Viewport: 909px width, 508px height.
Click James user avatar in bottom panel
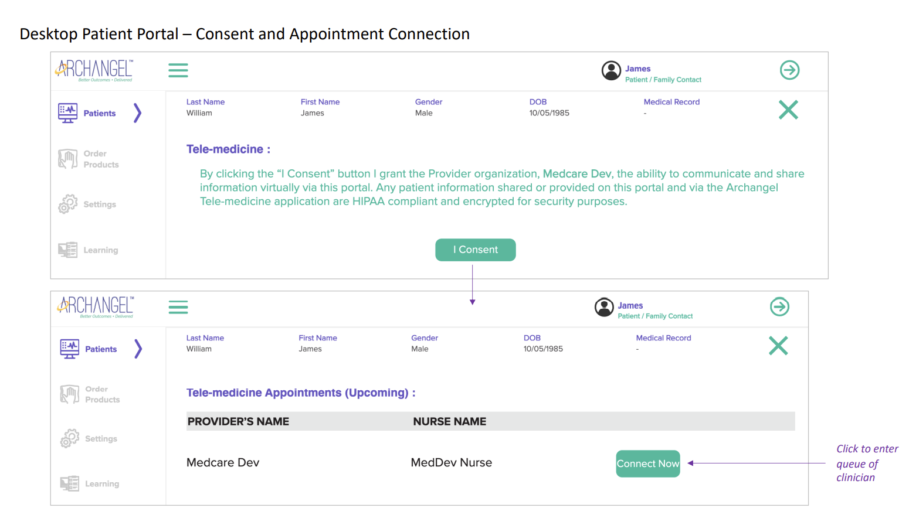[604, 307]
